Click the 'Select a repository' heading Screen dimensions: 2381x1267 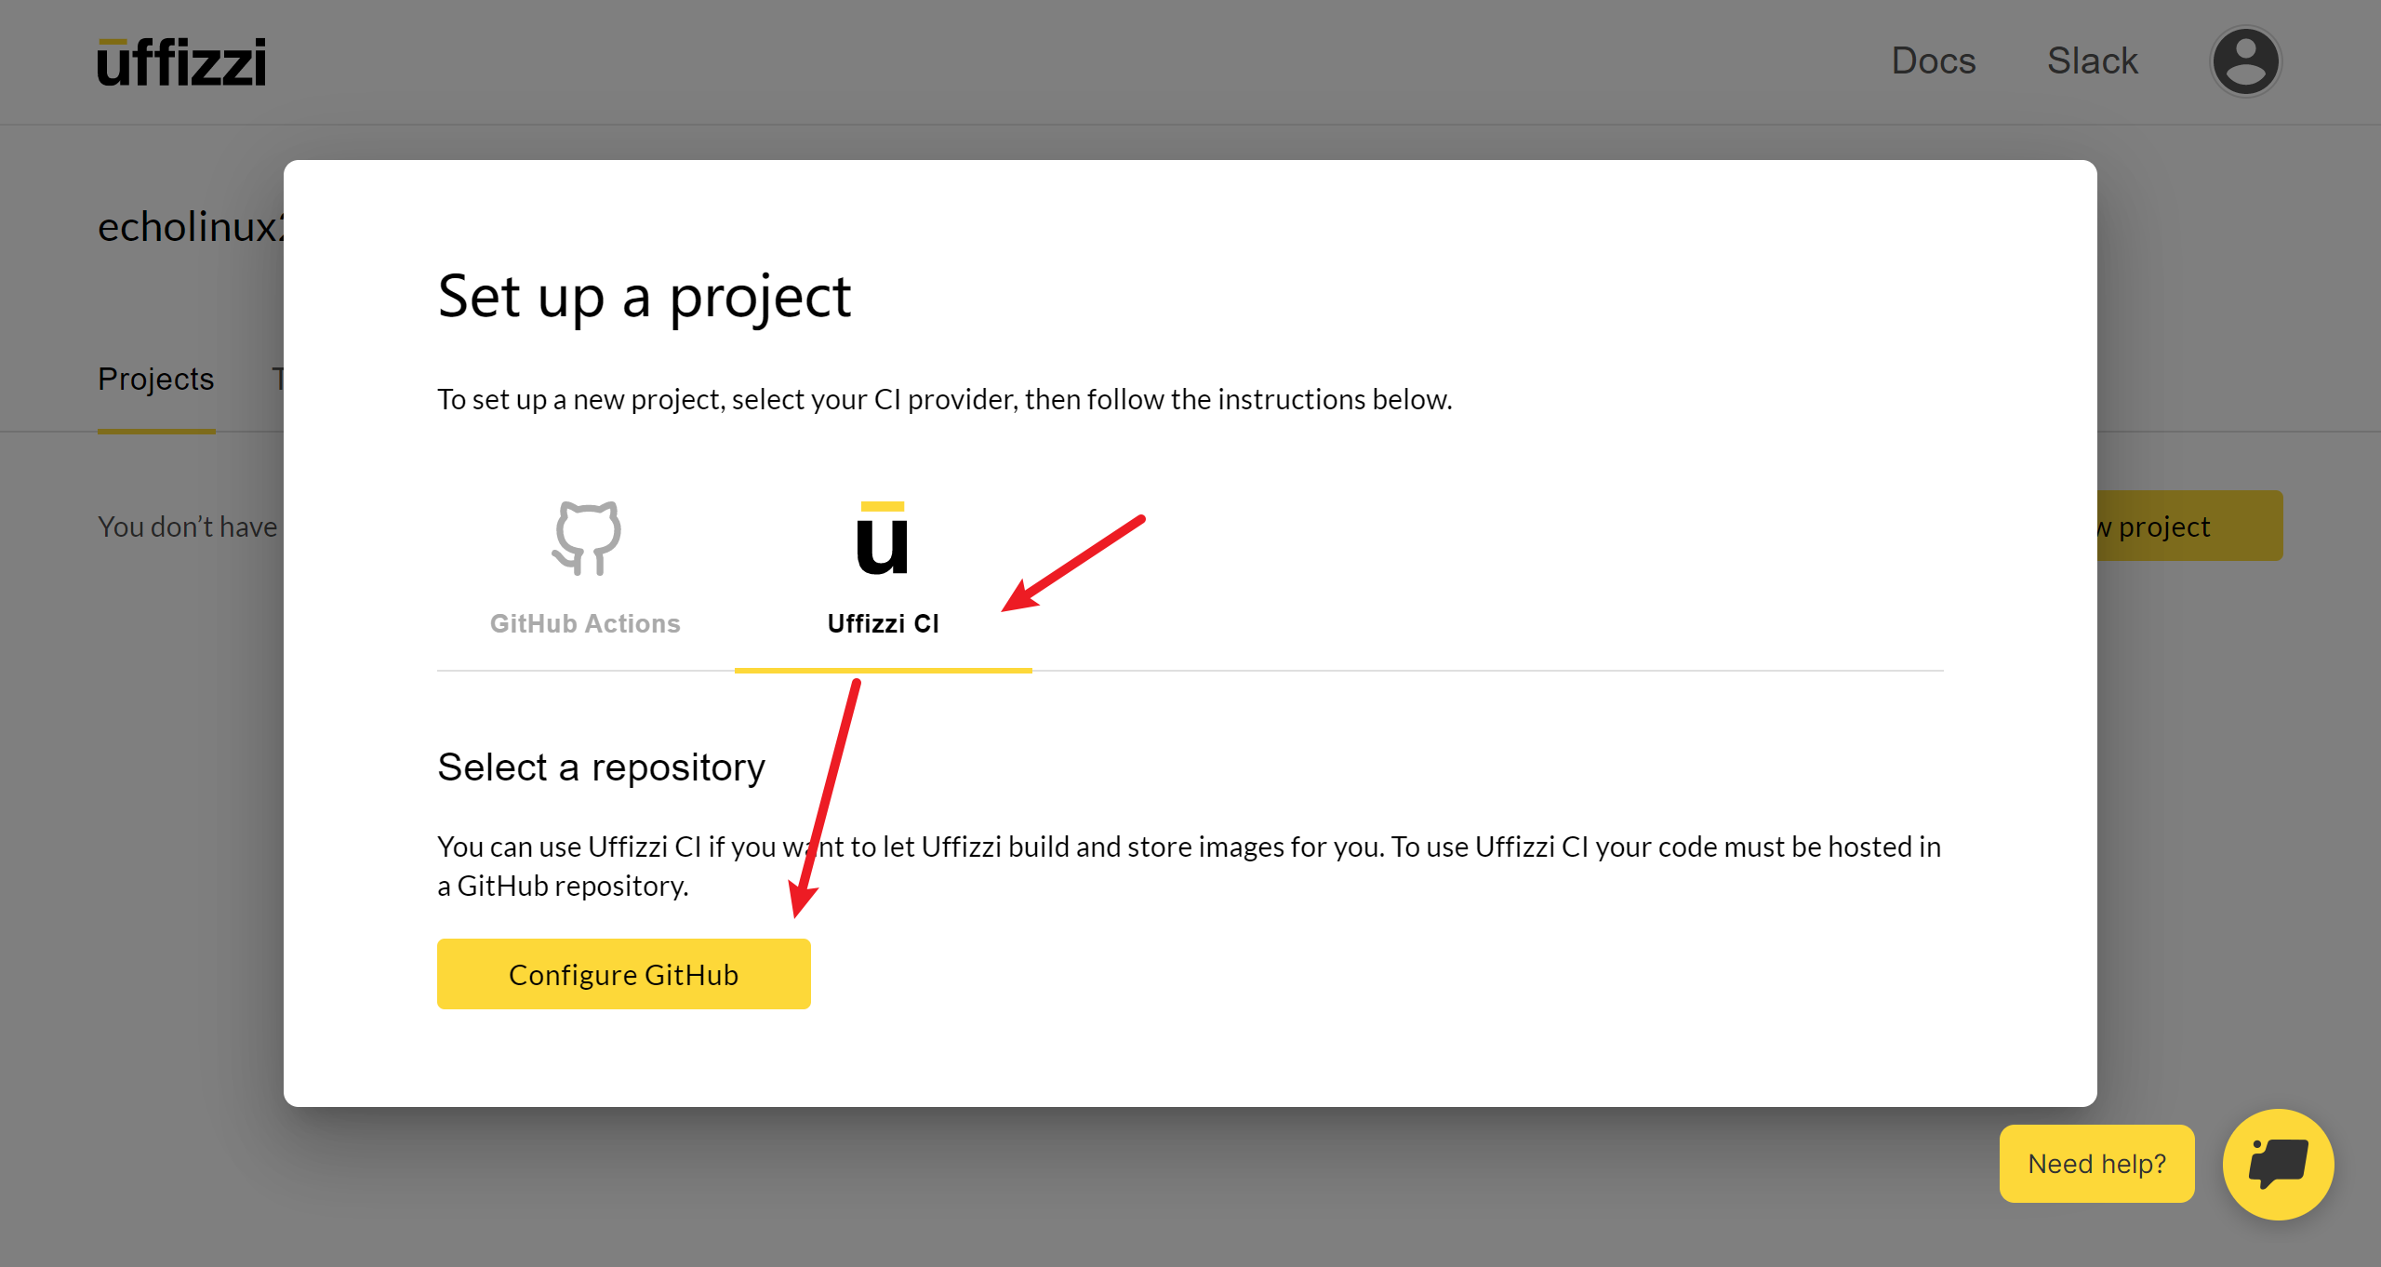coord(601,767)
